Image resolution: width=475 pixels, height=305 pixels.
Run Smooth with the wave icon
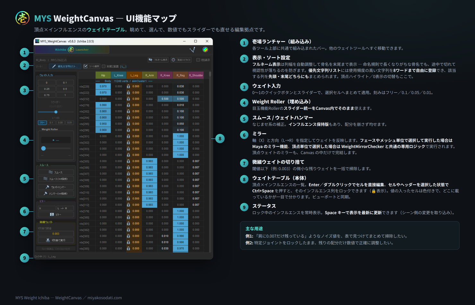56,172
